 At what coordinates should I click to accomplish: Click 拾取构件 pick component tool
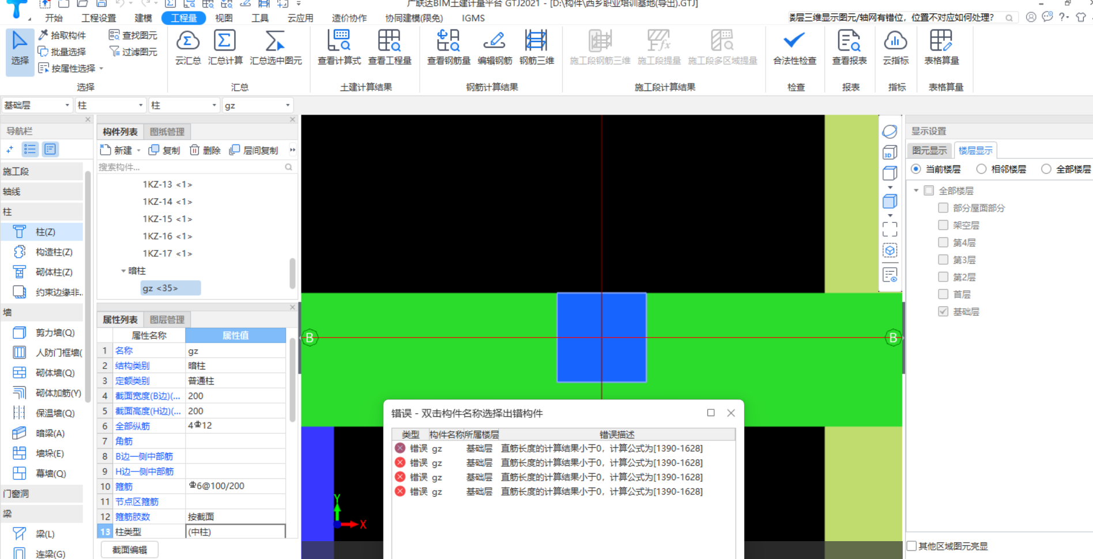[62, 35]
